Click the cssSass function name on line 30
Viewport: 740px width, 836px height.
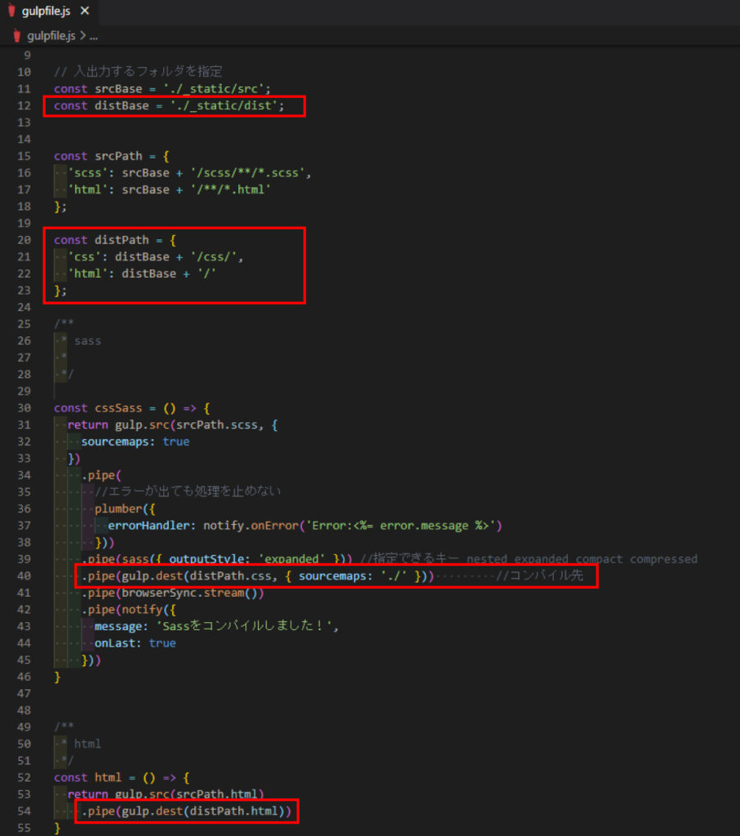[x=118, y=408]
